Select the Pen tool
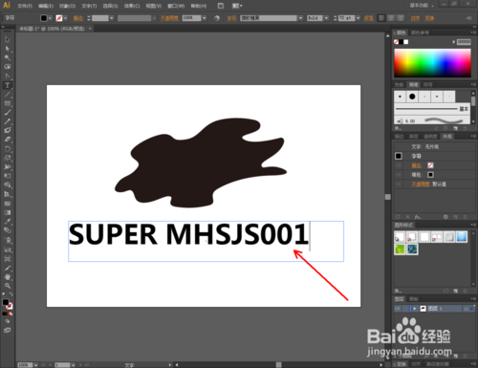Image resolution: width=478 pixels, height=368 pixels. point(8,76)
